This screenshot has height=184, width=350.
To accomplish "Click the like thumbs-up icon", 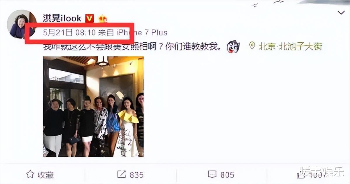I will pyautogui.click(x=300, y=175).
